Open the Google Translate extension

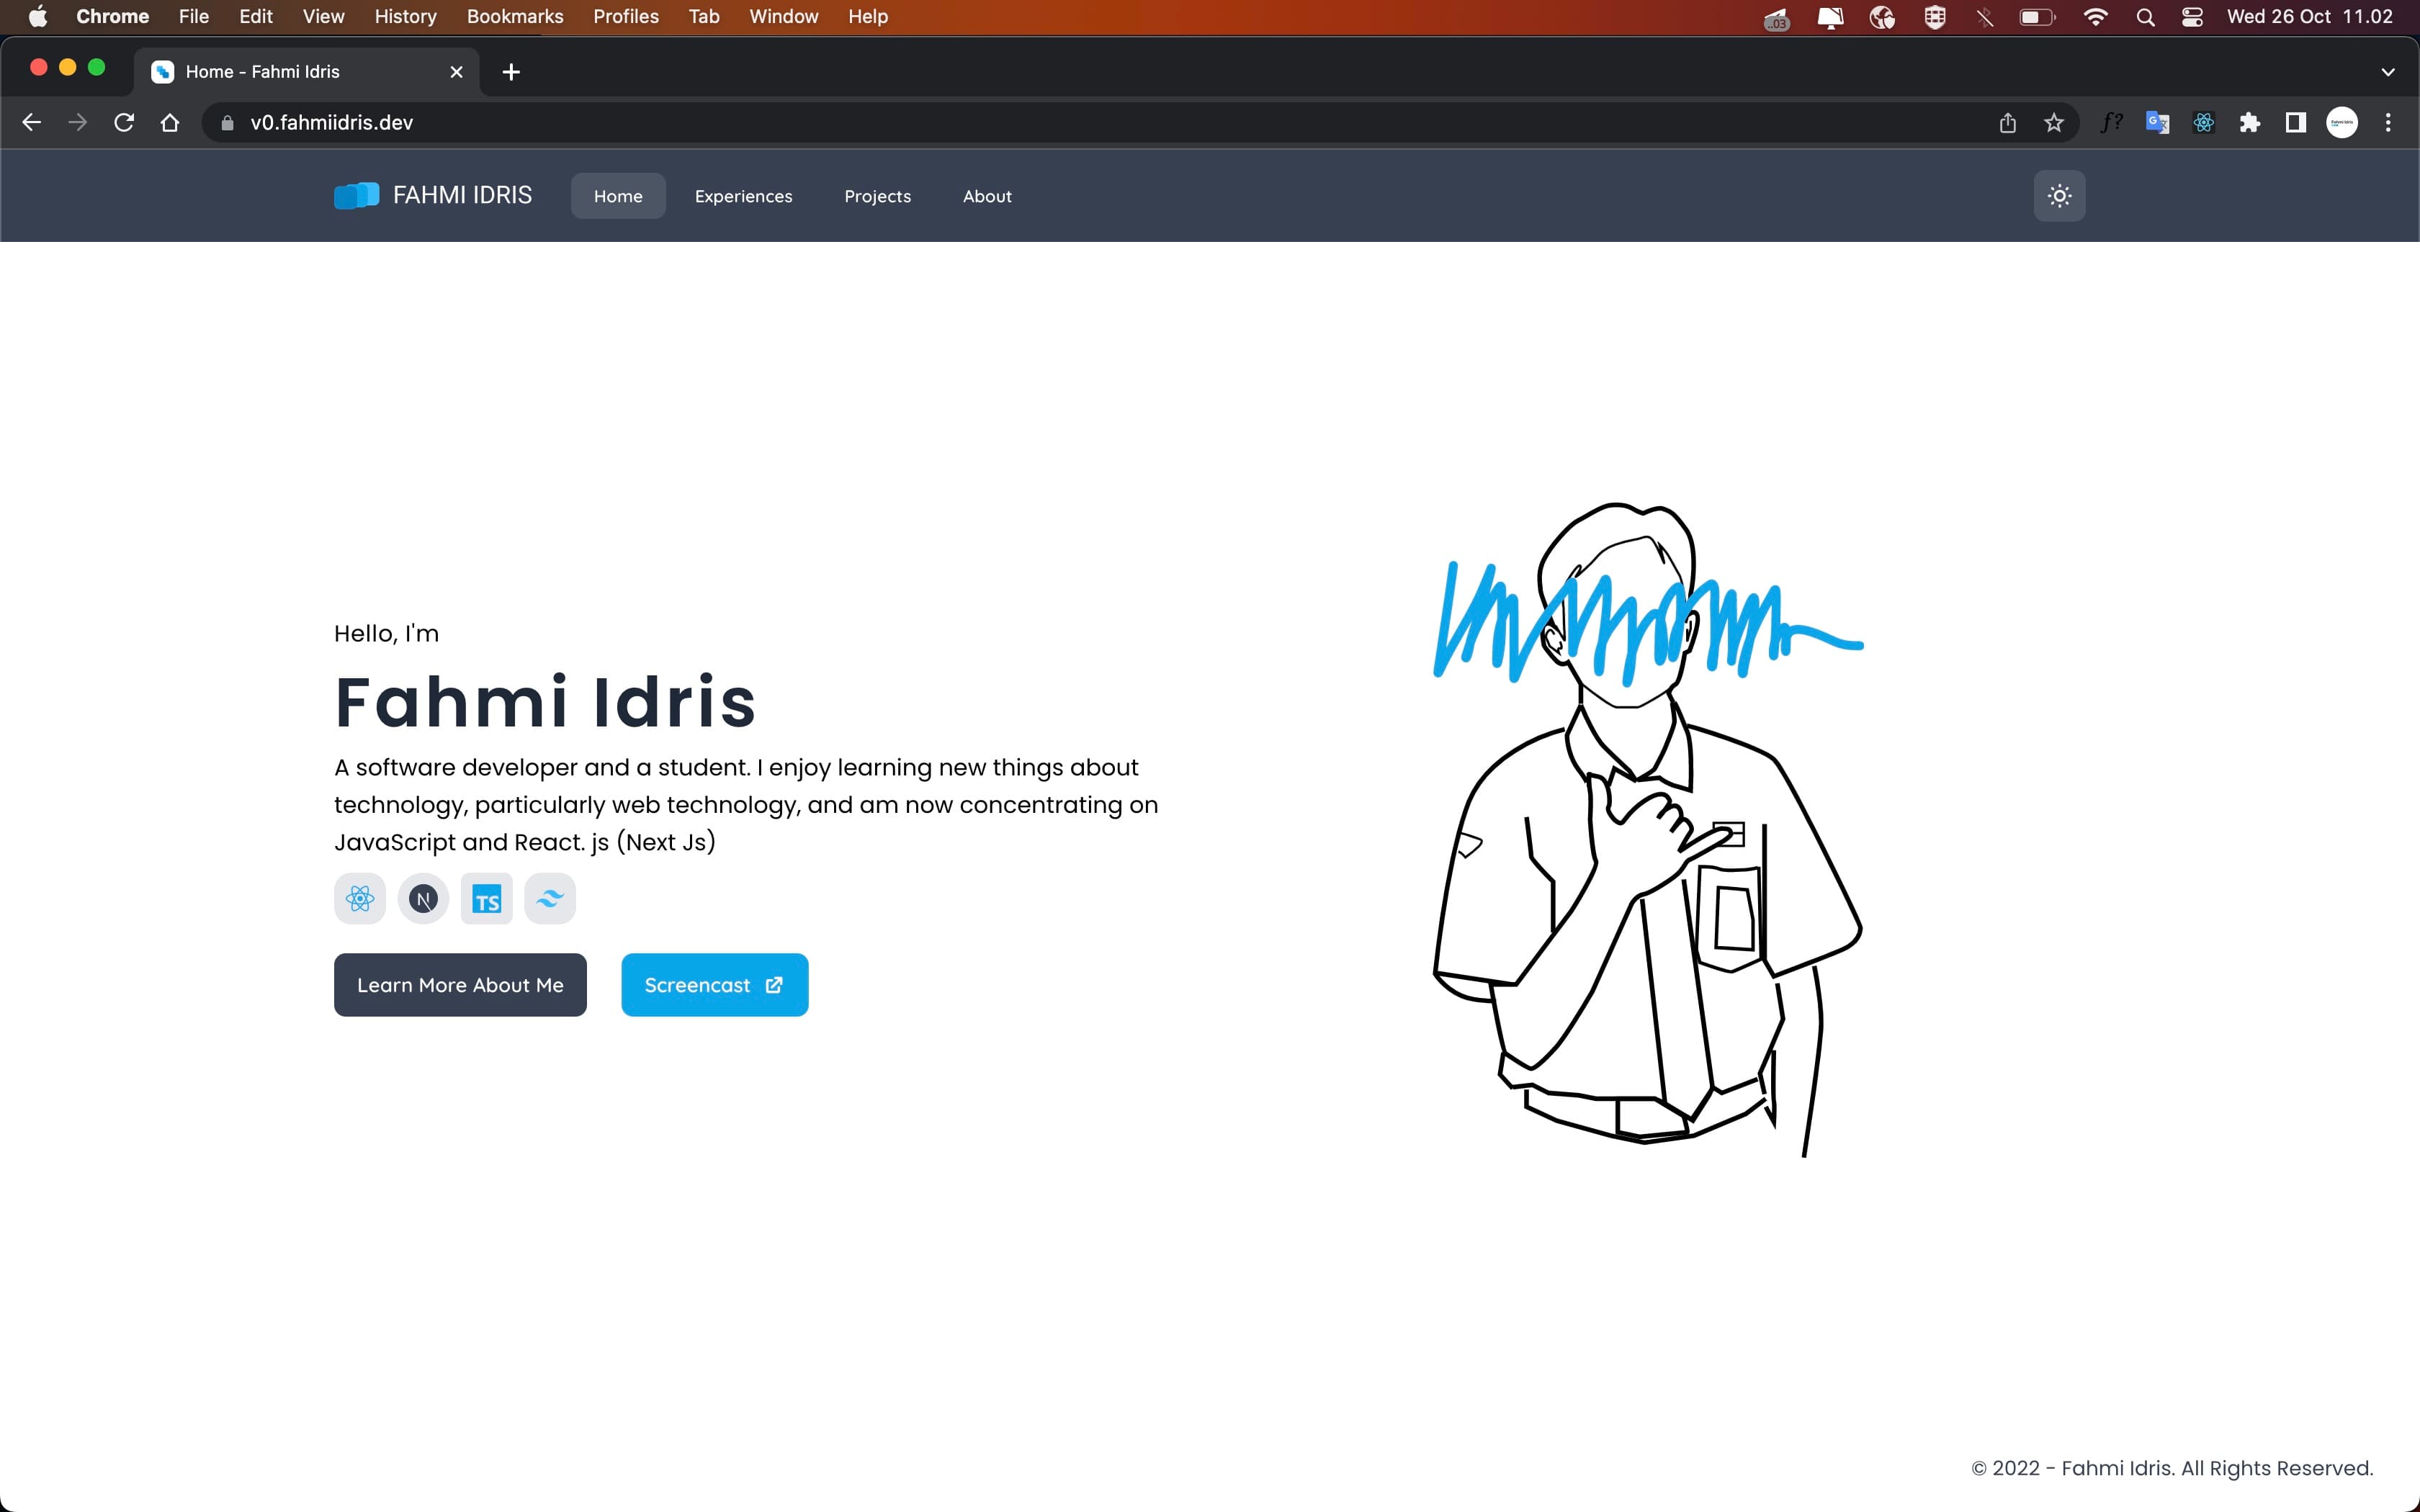click(x=2157, y=123)
